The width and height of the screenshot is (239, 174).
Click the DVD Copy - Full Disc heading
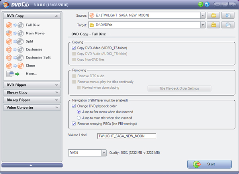coord(88,34)
